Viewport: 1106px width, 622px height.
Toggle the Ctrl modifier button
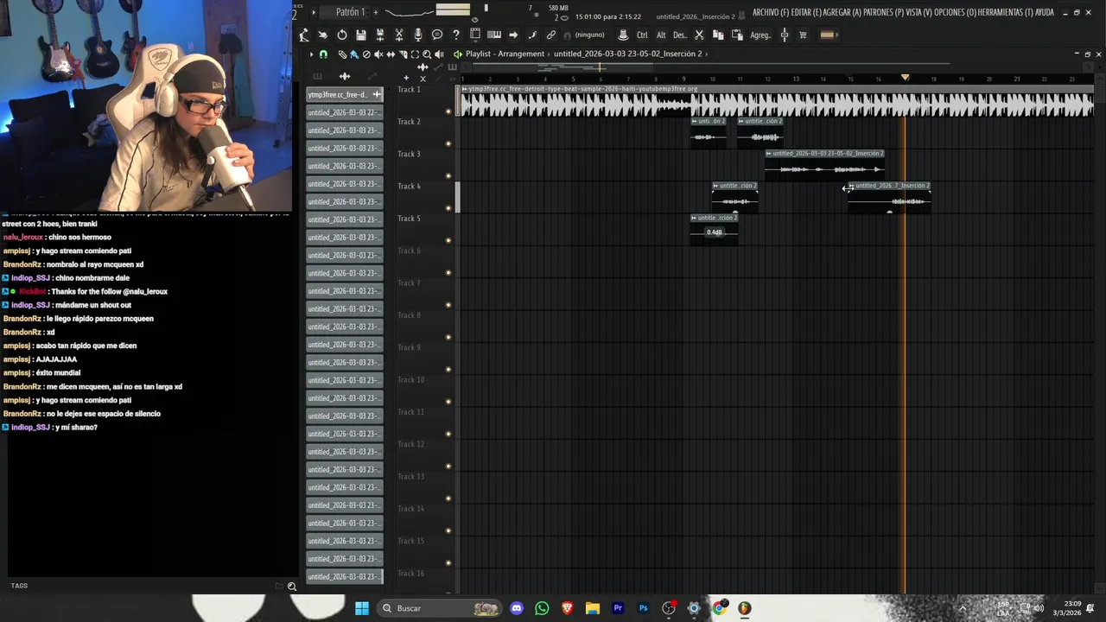[642, 35]
